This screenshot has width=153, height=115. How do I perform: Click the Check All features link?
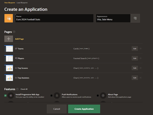pos(24,89)
